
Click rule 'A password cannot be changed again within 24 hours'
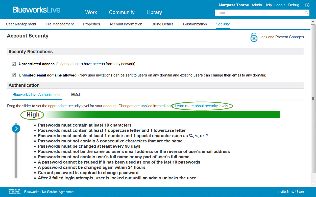pos(92,167)
